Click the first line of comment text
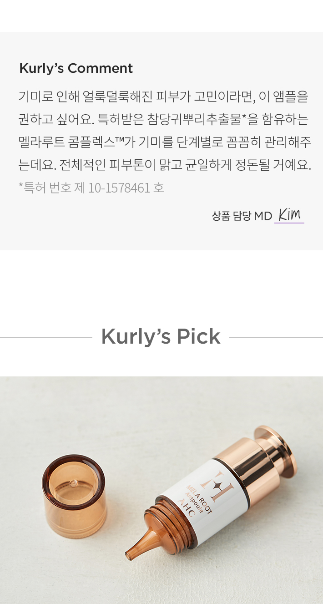 [163, 96]
